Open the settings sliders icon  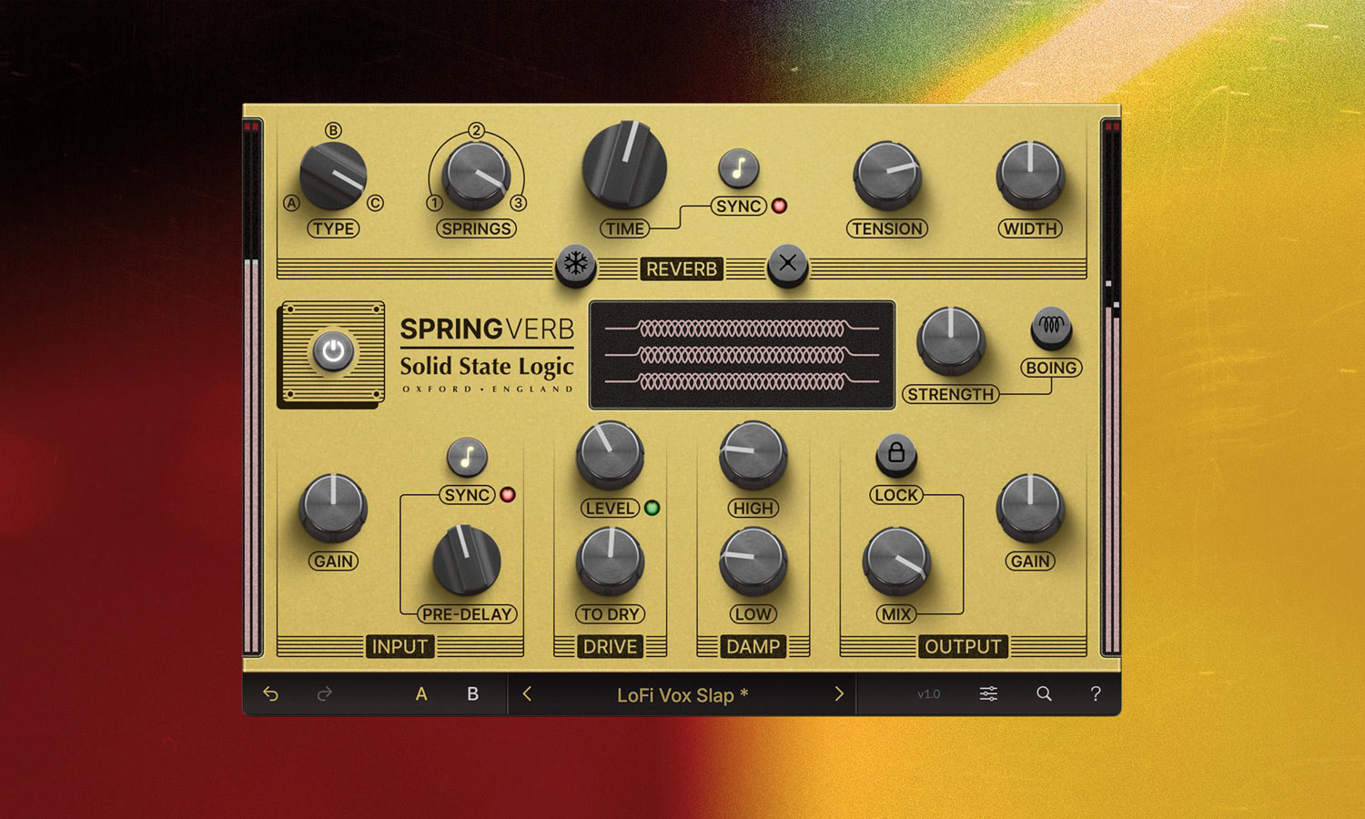988,694
